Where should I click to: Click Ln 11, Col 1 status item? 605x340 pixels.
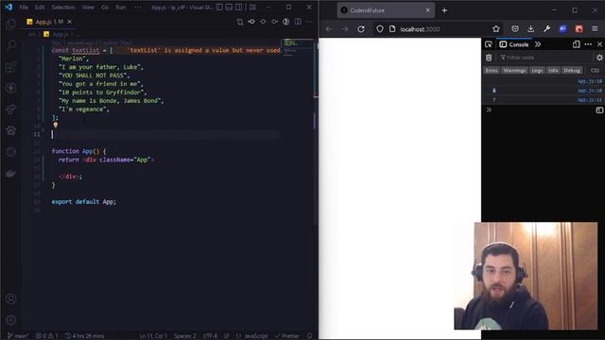coord(153,336)
